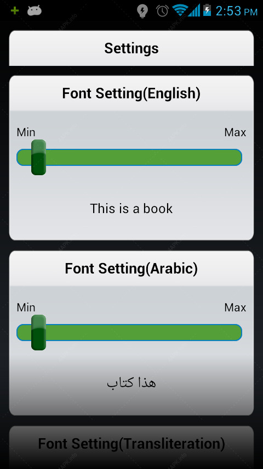263x469 pixels.
Task: Tap the Font Setting(Arabic) header
Action: coord(131,269)
